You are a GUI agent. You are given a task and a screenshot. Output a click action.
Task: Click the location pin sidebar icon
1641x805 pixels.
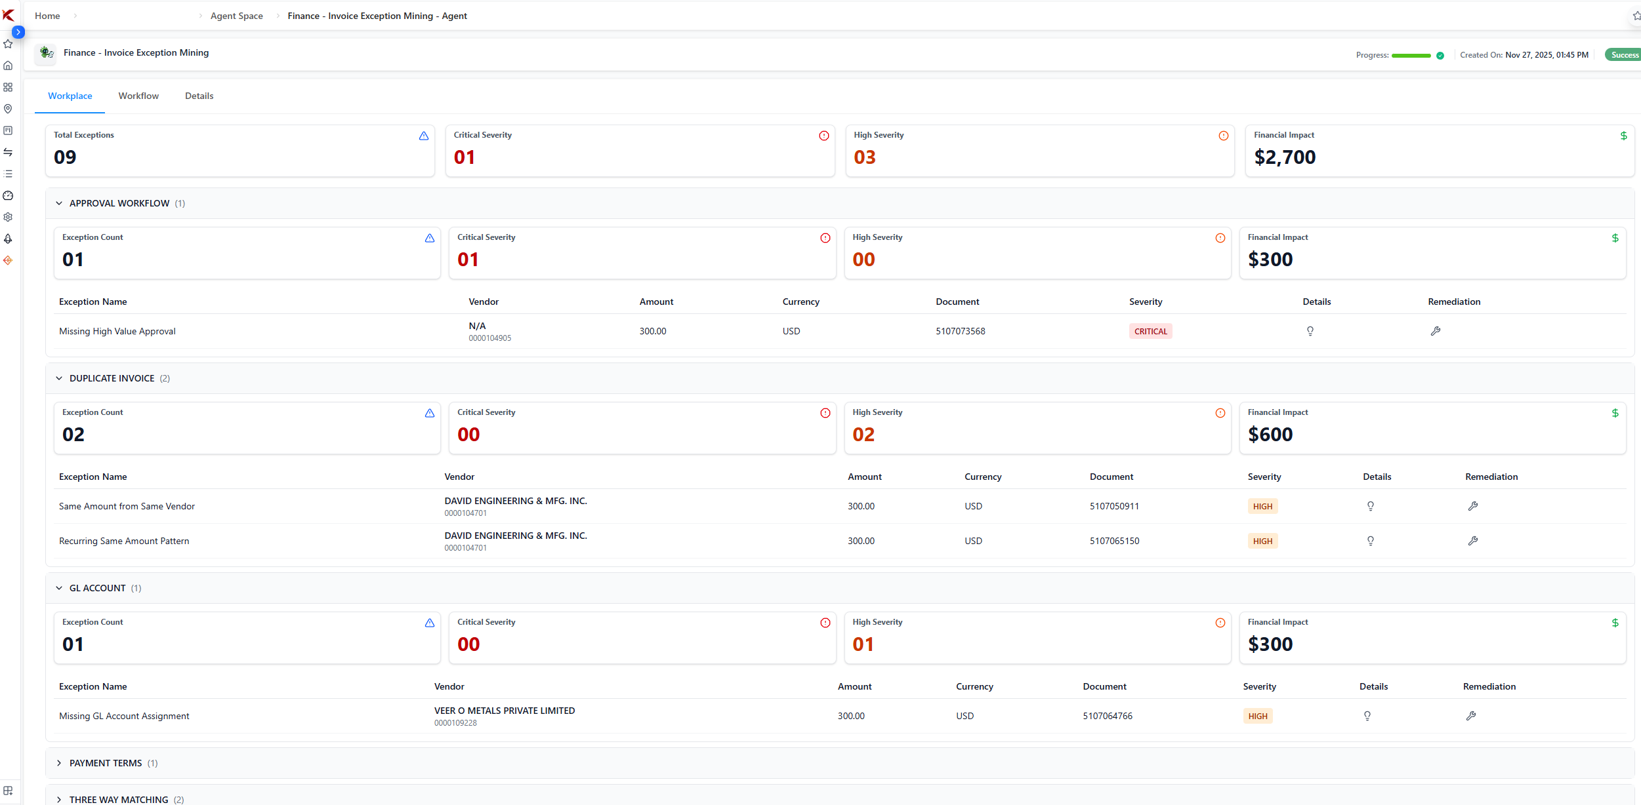click(x=8, y=109)
